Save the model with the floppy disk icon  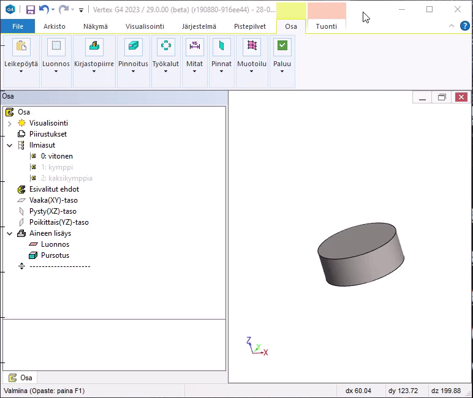pyautogui.click(x=30, y=10)
